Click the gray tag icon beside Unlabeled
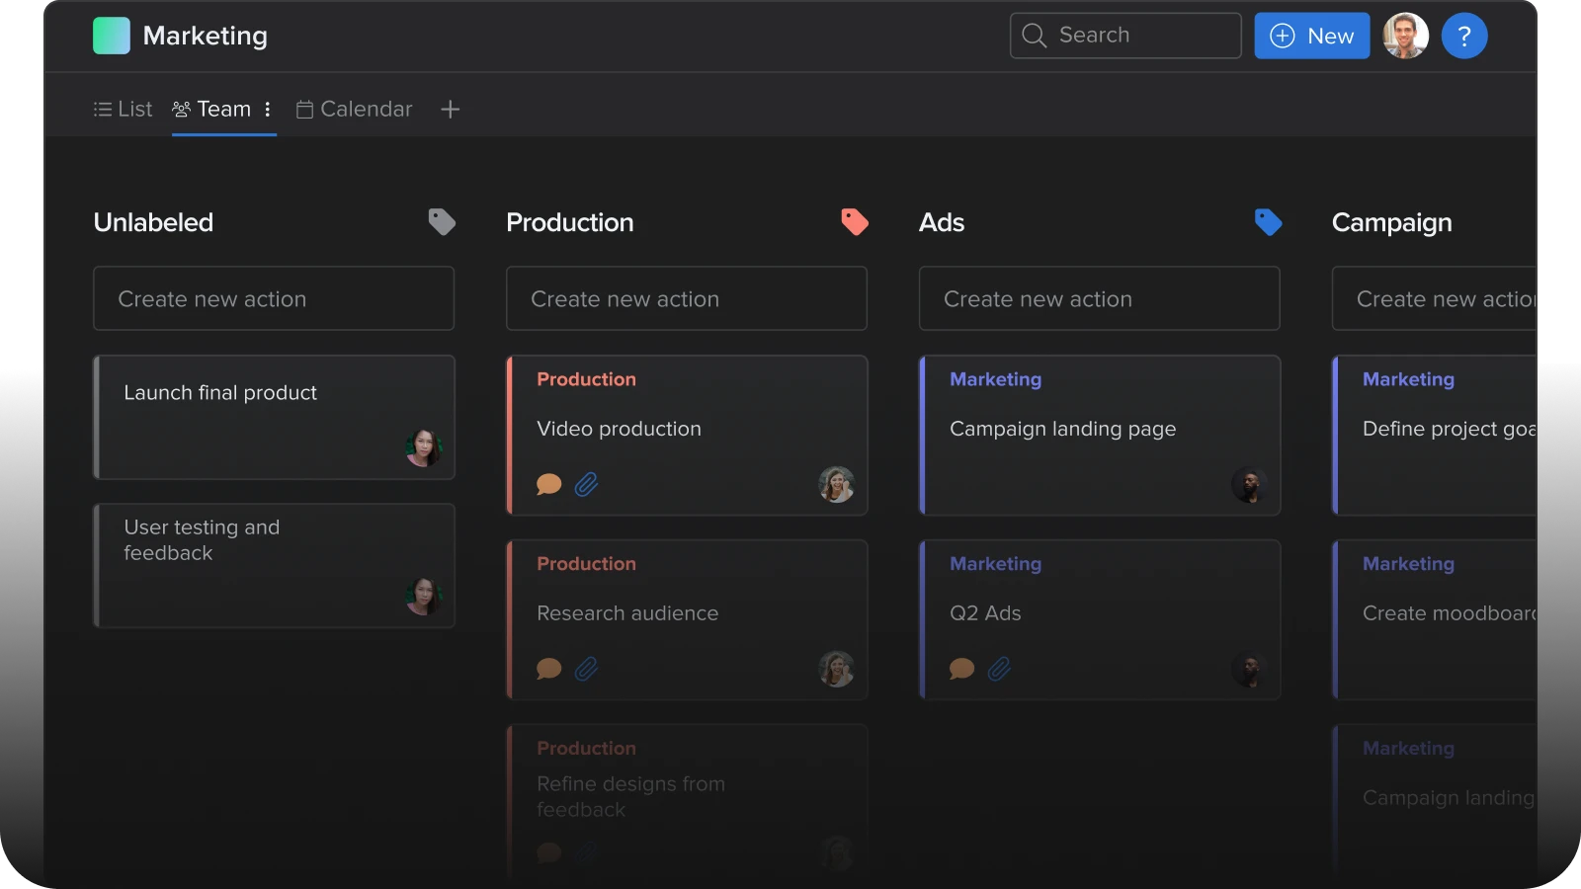Viewport: 1581px width, 889px height. click(x=442, y=222)
